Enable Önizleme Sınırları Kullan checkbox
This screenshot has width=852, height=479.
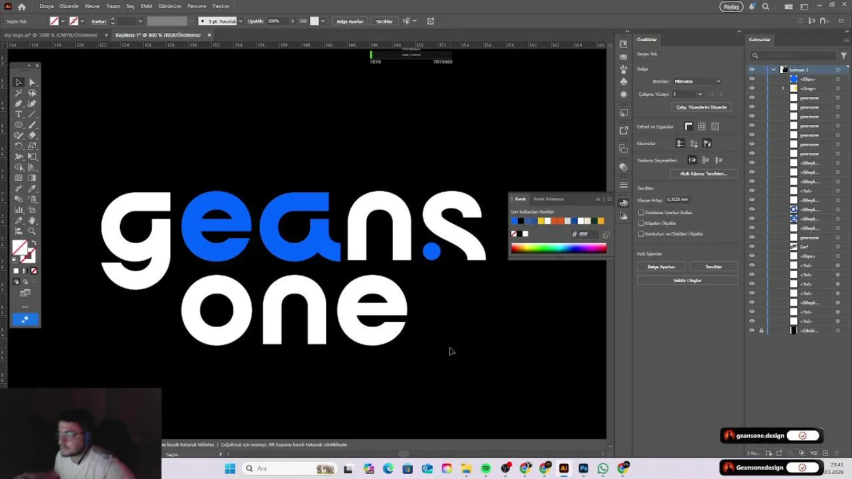pos(641,213)
